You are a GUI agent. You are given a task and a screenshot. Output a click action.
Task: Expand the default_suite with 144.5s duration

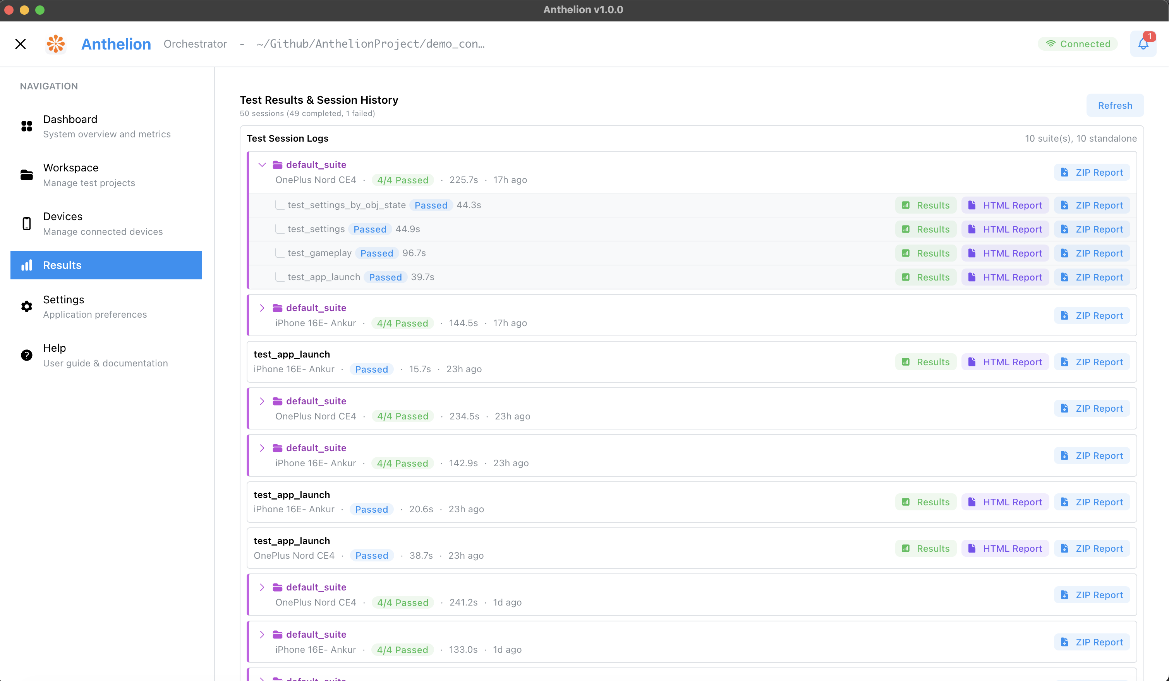tap(262, 308)
